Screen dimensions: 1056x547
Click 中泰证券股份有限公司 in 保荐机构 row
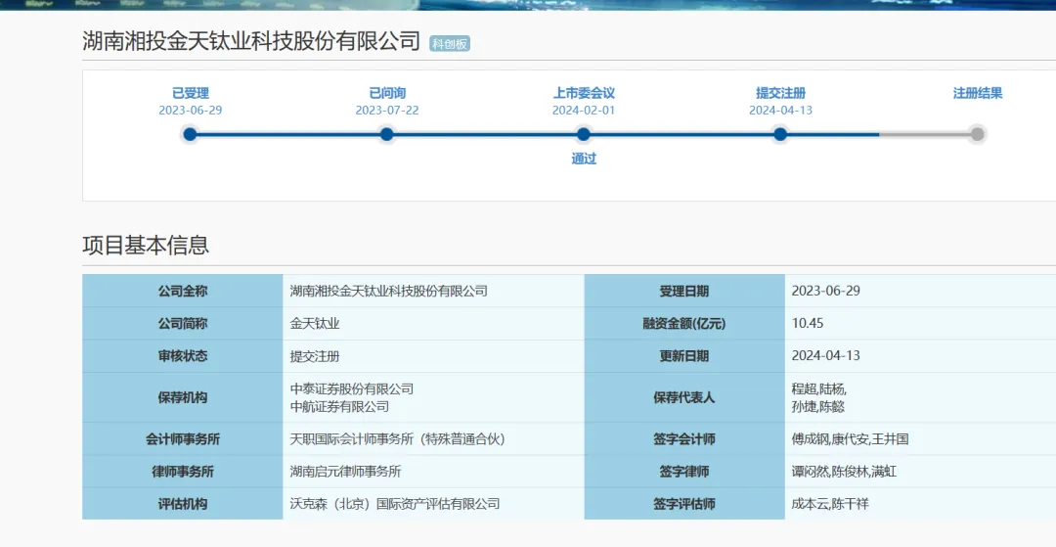[352, 388]
